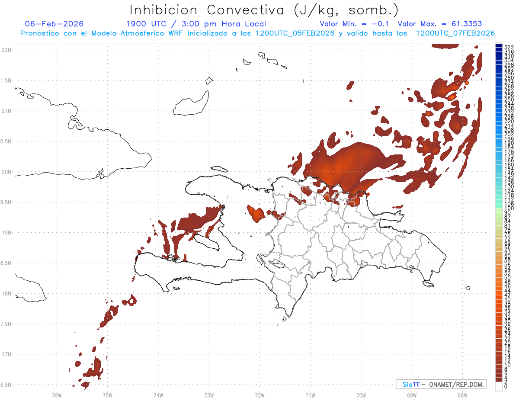Click the 7.5N latitude label
Image resolution: width=519 pixels, height=401 pixels.
pos(6,324)
